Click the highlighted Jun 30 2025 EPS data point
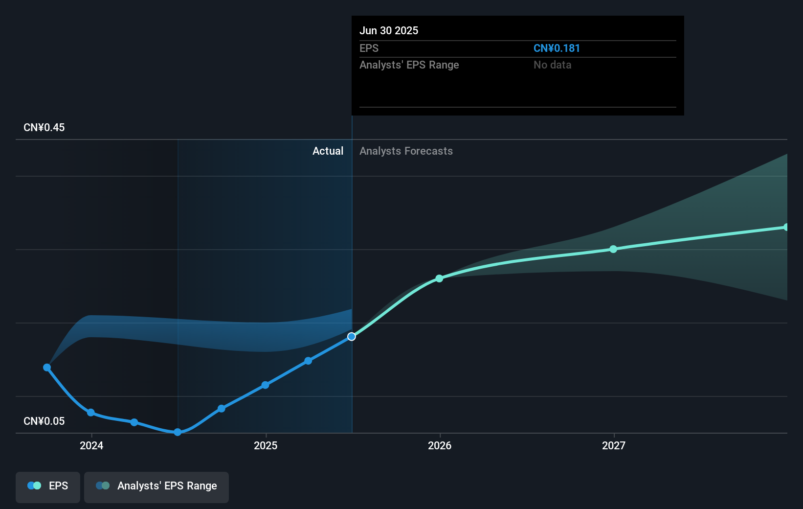The width and height of the screenshot is (803, 509). pyautogui.click(x=352, y=337)
